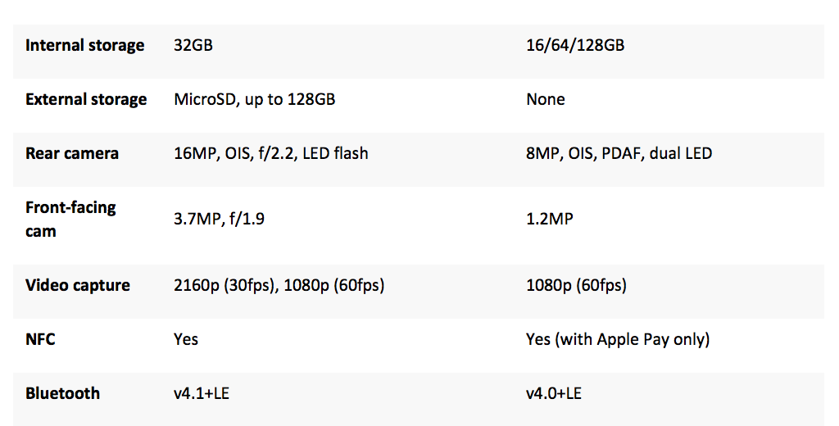The height and width of the screenshot is (426, 839).
Task: Click the Front-facing cam row label
Action: 70,219
